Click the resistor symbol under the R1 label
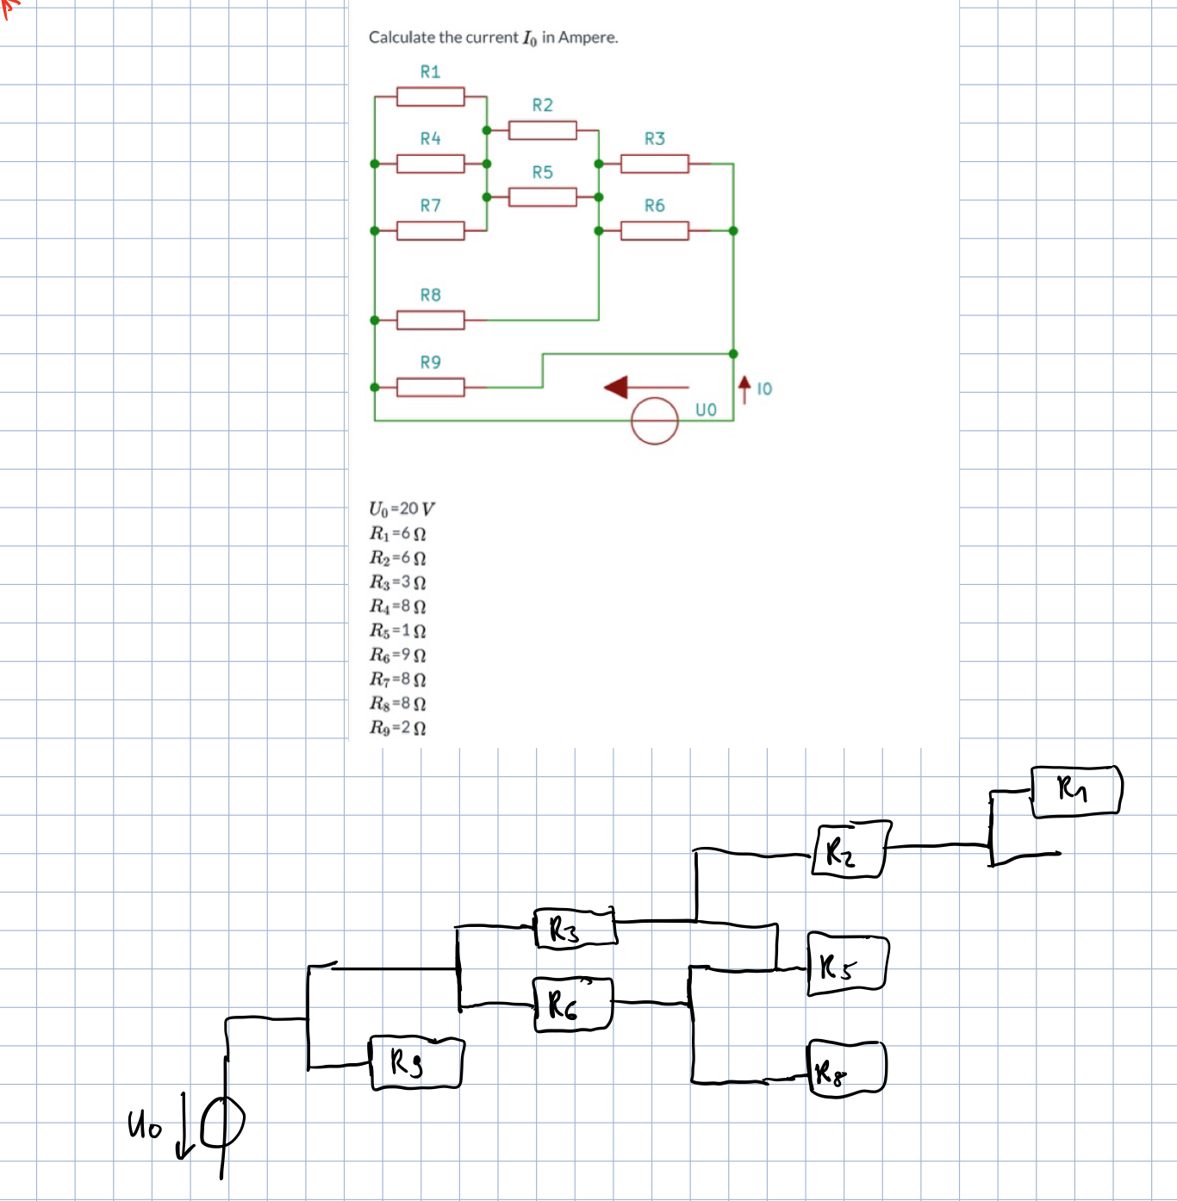Screen dimensions: 1177x1201 point(430,96)
